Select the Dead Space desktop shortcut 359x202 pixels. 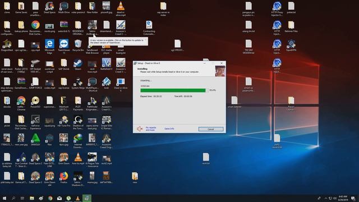(49, 7)
